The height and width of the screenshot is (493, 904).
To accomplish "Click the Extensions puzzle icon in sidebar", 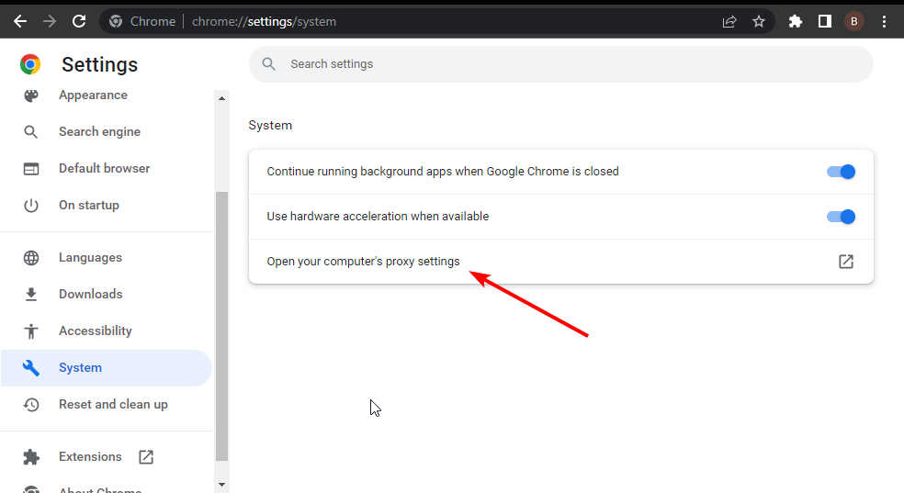I will click(x=31, y=456).
